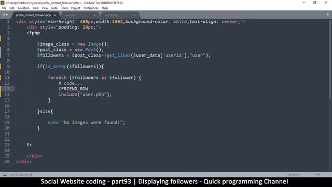This screenshot has width=332, height=187.
Task: Open the Tools menu
Action: click(x=64, y=8)
